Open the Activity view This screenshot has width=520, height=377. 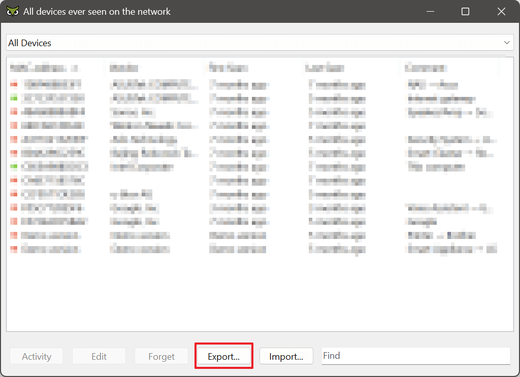click(x=36, y=356)
